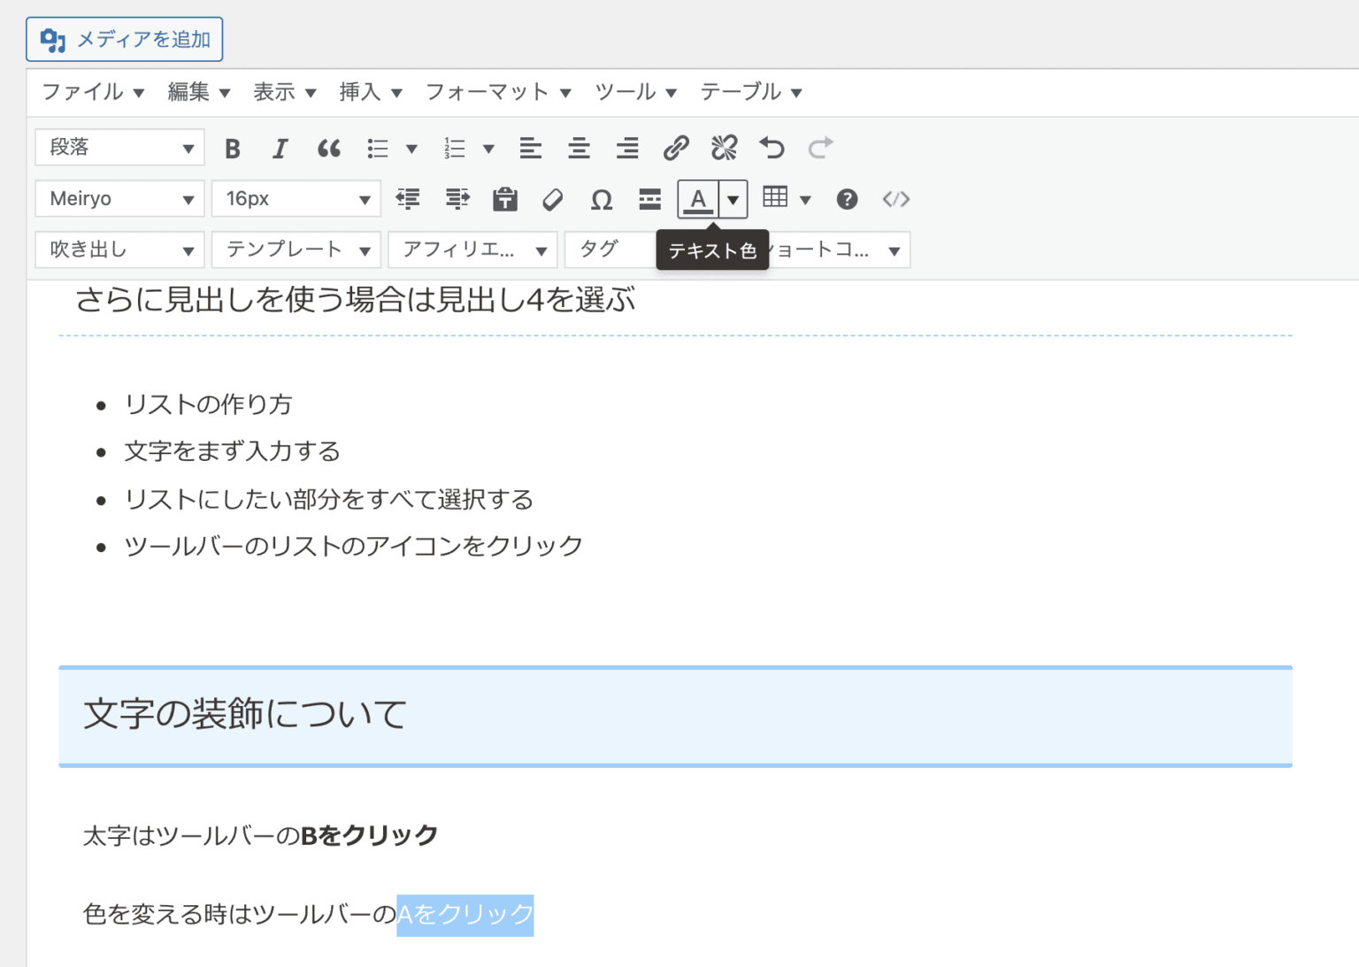Open the source code editor
1359x967 pixels.
[896, 199]
